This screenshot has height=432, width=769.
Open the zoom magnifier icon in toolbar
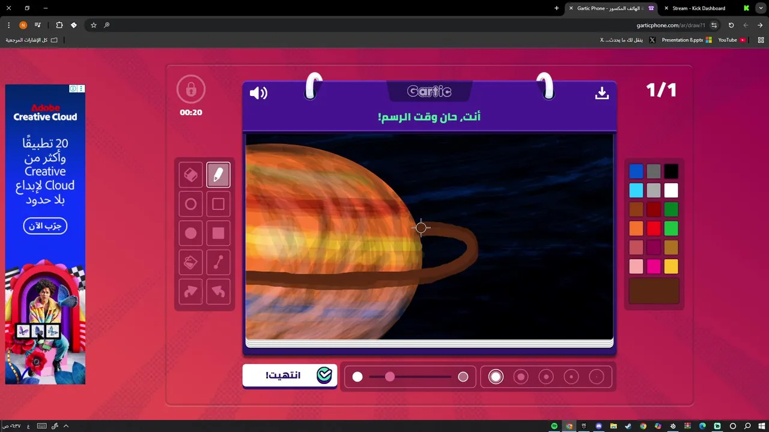(106, 25)
